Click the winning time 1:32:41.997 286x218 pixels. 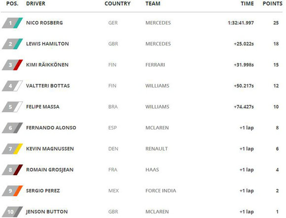tap(241, 23)
